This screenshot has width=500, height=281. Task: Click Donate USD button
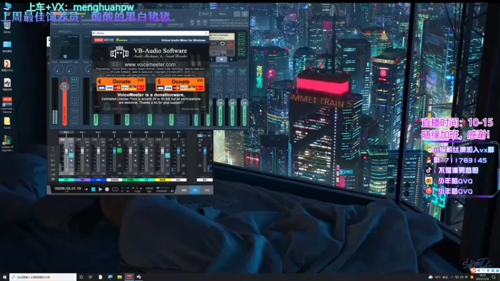[x=180, y=84]
